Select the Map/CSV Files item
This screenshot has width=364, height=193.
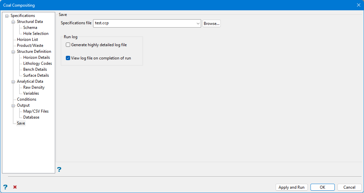(36, 111)
